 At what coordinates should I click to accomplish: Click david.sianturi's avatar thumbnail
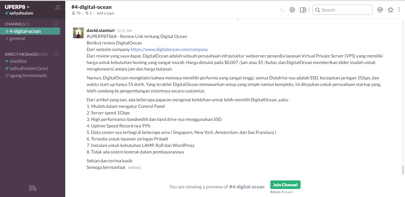78,33
